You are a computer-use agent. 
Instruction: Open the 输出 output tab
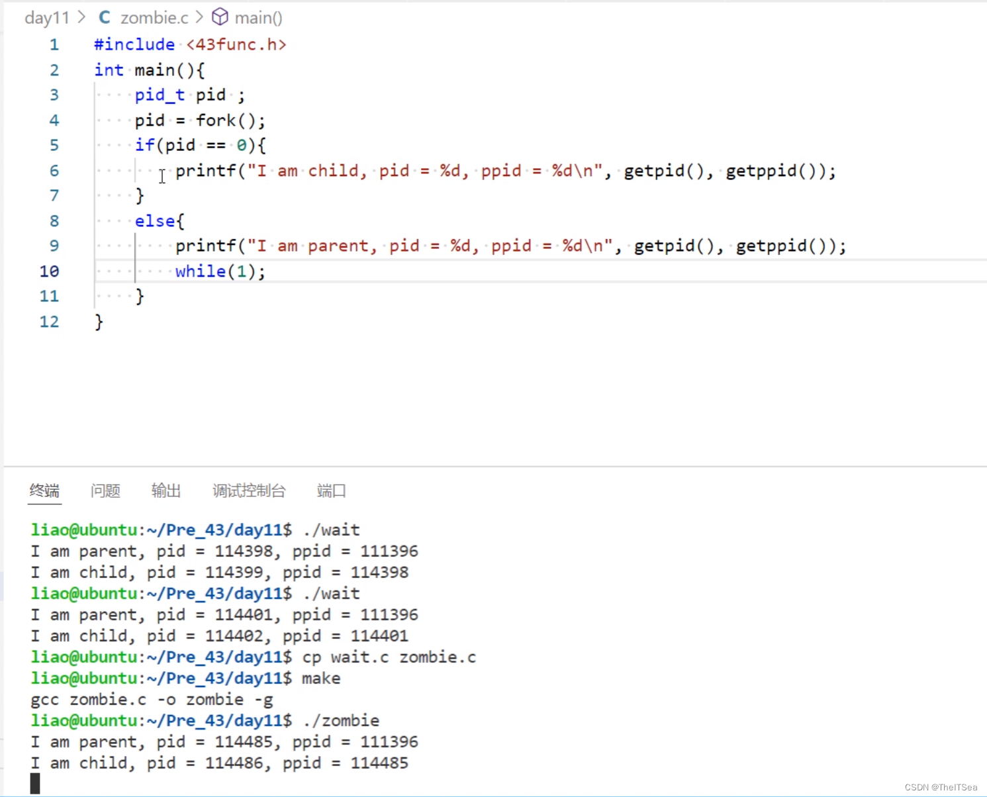166,491
